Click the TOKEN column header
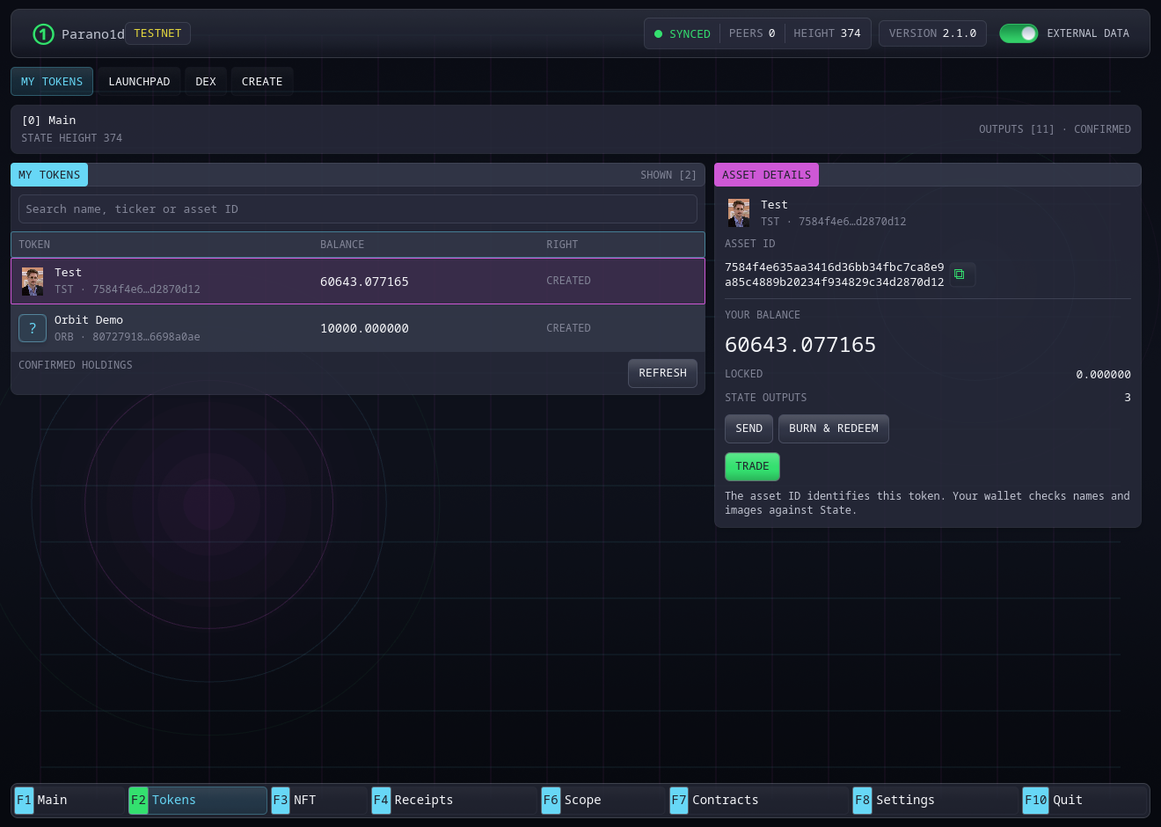 point(34,245)
